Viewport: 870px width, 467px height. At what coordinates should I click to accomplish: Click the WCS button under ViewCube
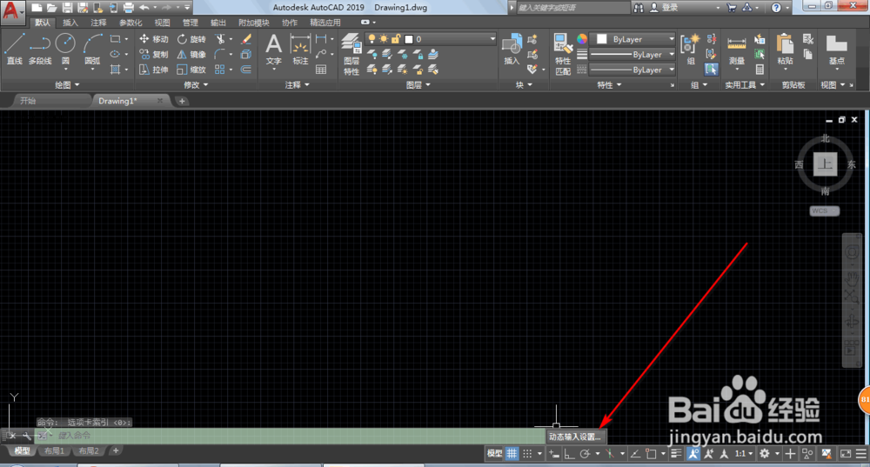pos(824,210)
